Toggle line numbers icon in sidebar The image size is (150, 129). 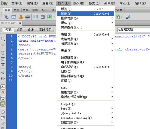click(x=3, y=87)
